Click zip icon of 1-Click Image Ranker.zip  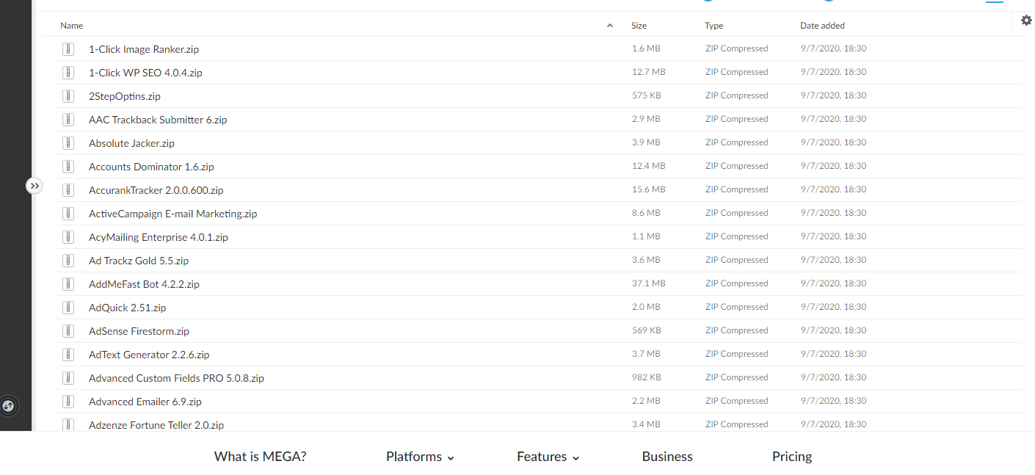click(x=68, y=49)
